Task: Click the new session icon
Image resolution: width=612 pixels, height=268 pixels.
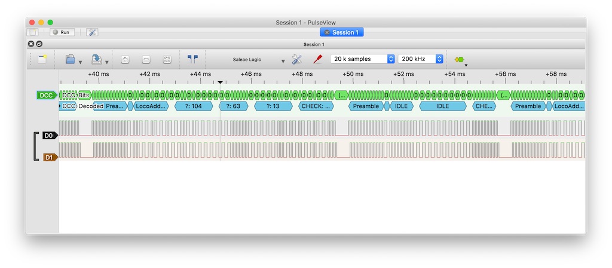Action: (x=42, y=59)
